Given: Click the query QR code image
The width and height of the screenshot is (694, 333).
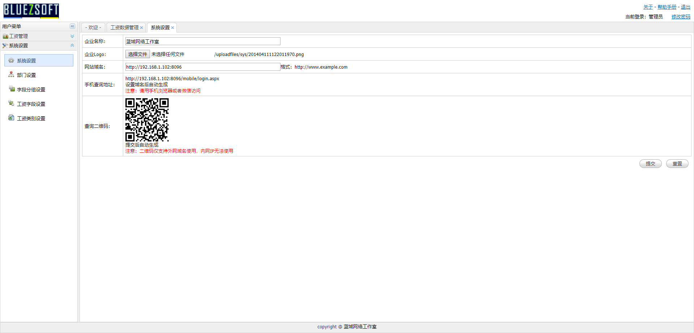Looking at the screenshot, I should coord(147,120).
